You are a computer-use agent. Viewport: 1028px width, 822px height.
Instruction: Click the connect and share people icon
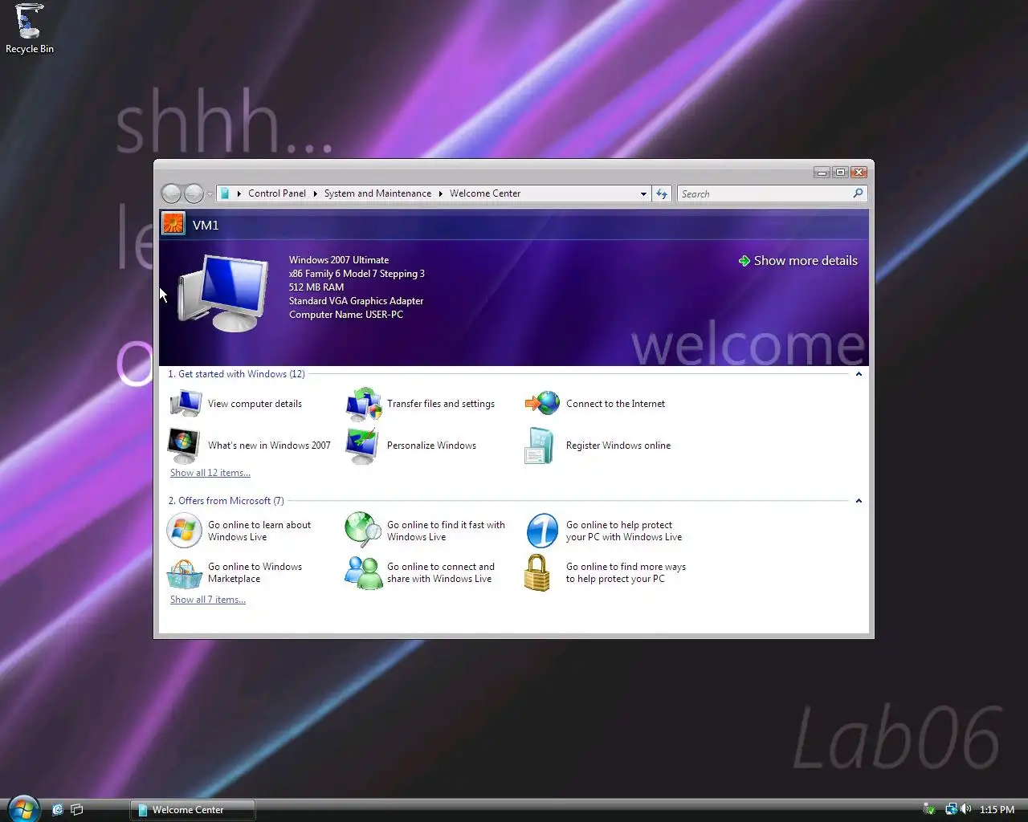364,573
